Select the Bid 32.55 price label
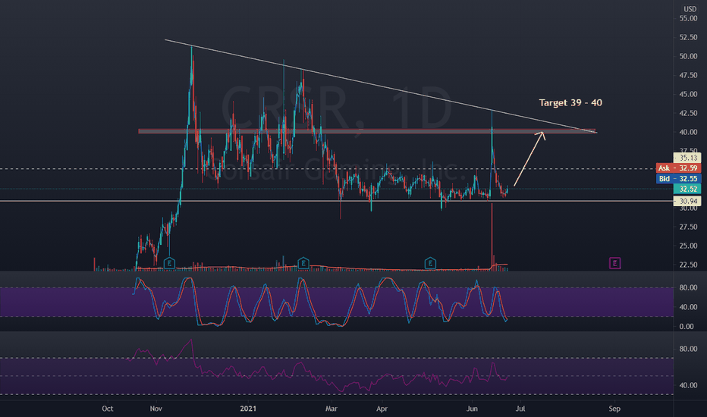707x417 pixels. [678, 178]
